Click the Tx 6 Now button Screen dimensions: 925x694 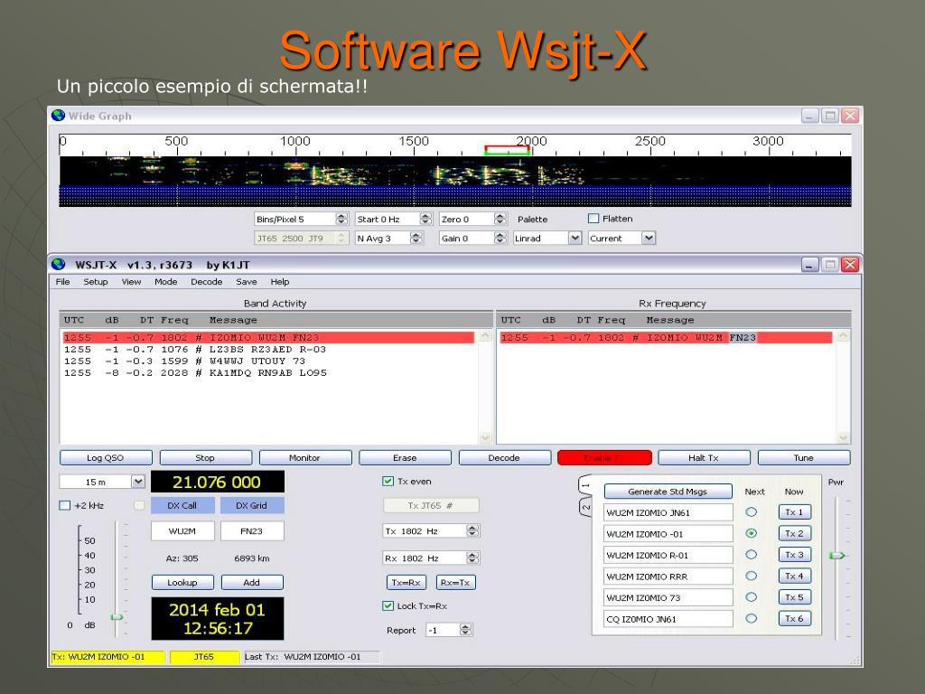[794, 618]
